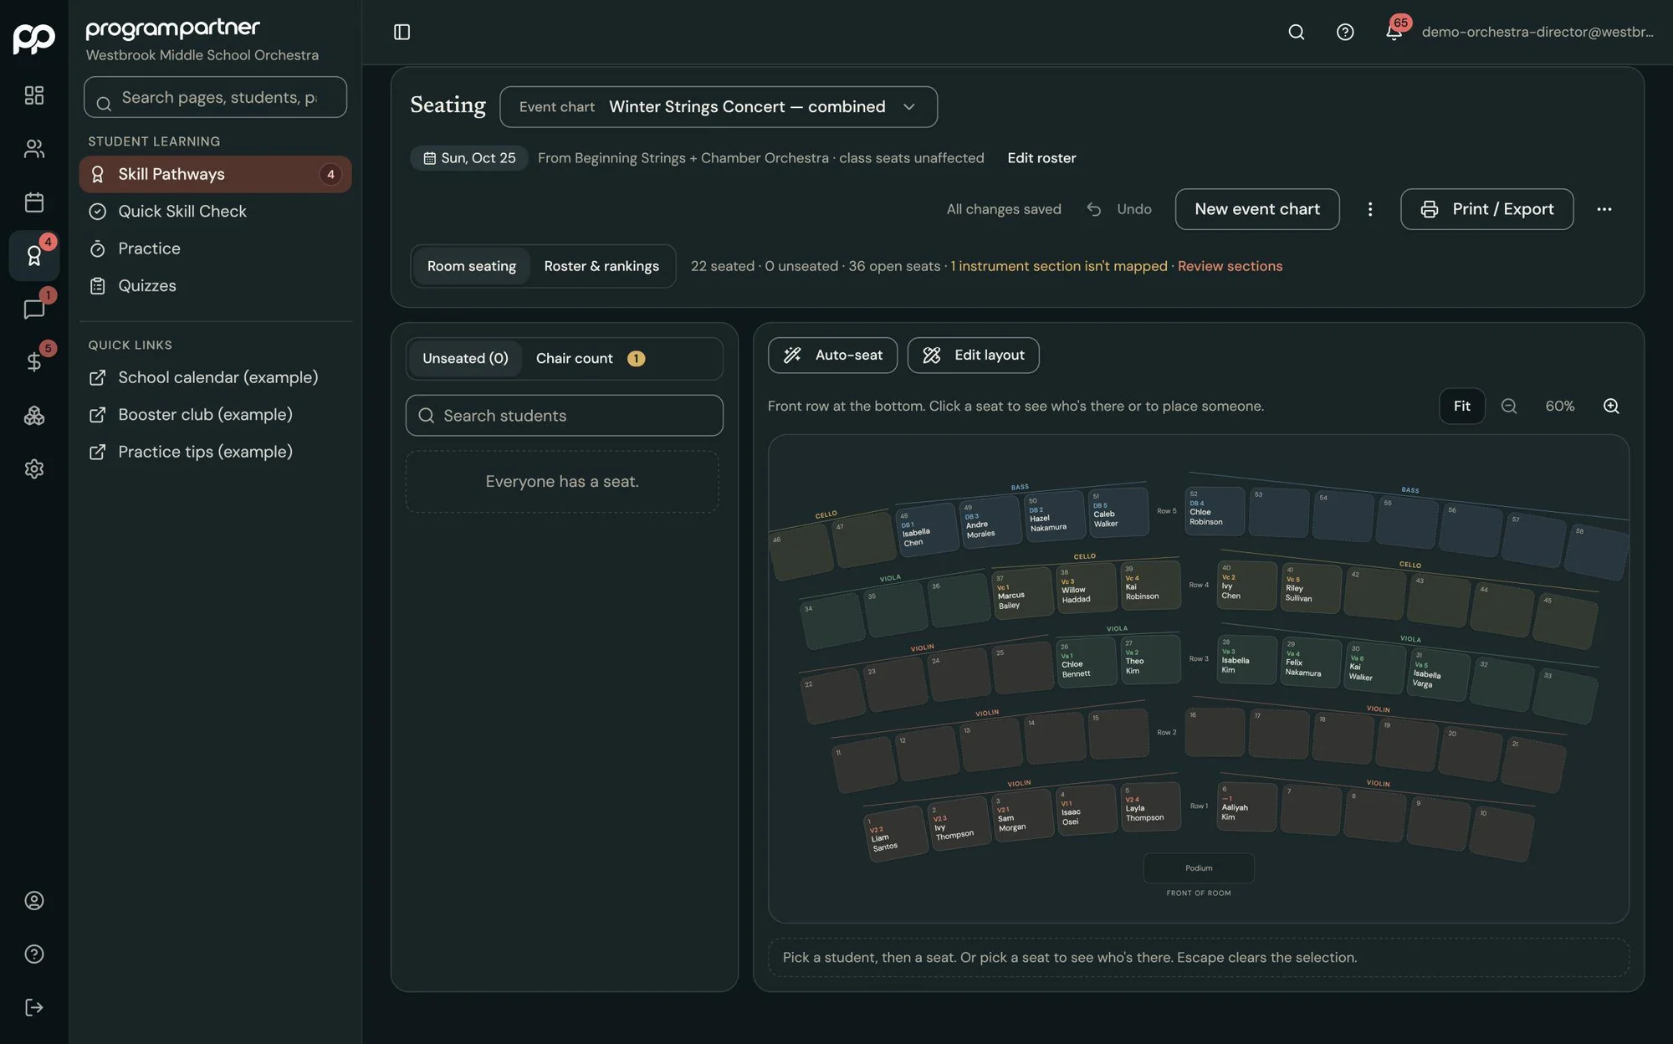Viewport: 1673px width, 1044px height.
Task: Open the dashboard grid icon in left rail
Action: [x=34, y=95]
